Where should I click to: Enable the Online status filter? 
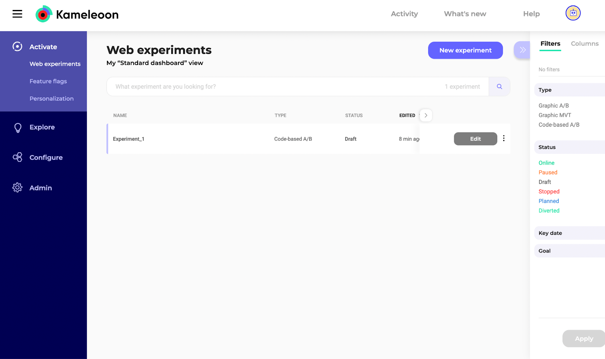546,163
